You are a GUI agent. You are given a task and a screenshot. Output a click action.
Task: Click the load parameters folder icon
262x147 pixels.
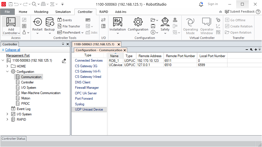click(x=153, y=20)
